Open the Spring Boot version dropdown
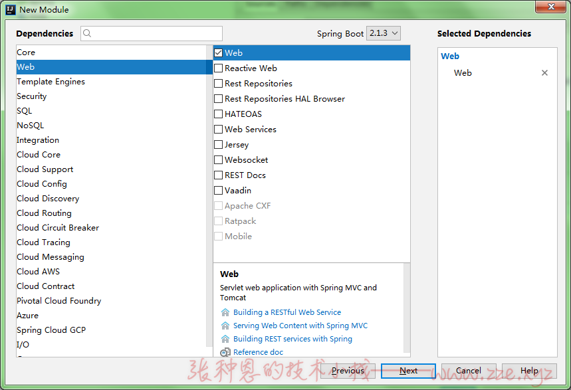Viewport: 571px width, 390px height. (x=384, y=33)
